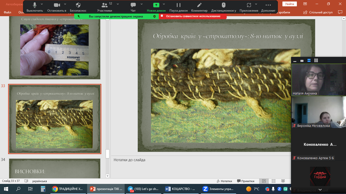This screenshot has width=346, height=194.
Task: Pause share with Пауза демон
Action: click(x=179, y=7)
